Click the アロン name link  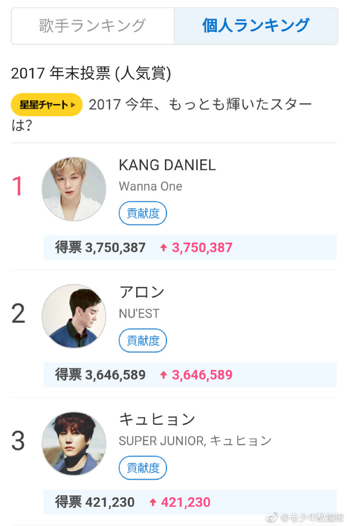pos(141,292)
